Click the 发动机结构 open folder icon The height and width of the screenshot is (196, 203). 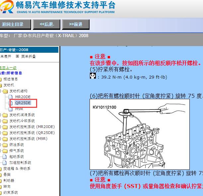pos(5,91)
